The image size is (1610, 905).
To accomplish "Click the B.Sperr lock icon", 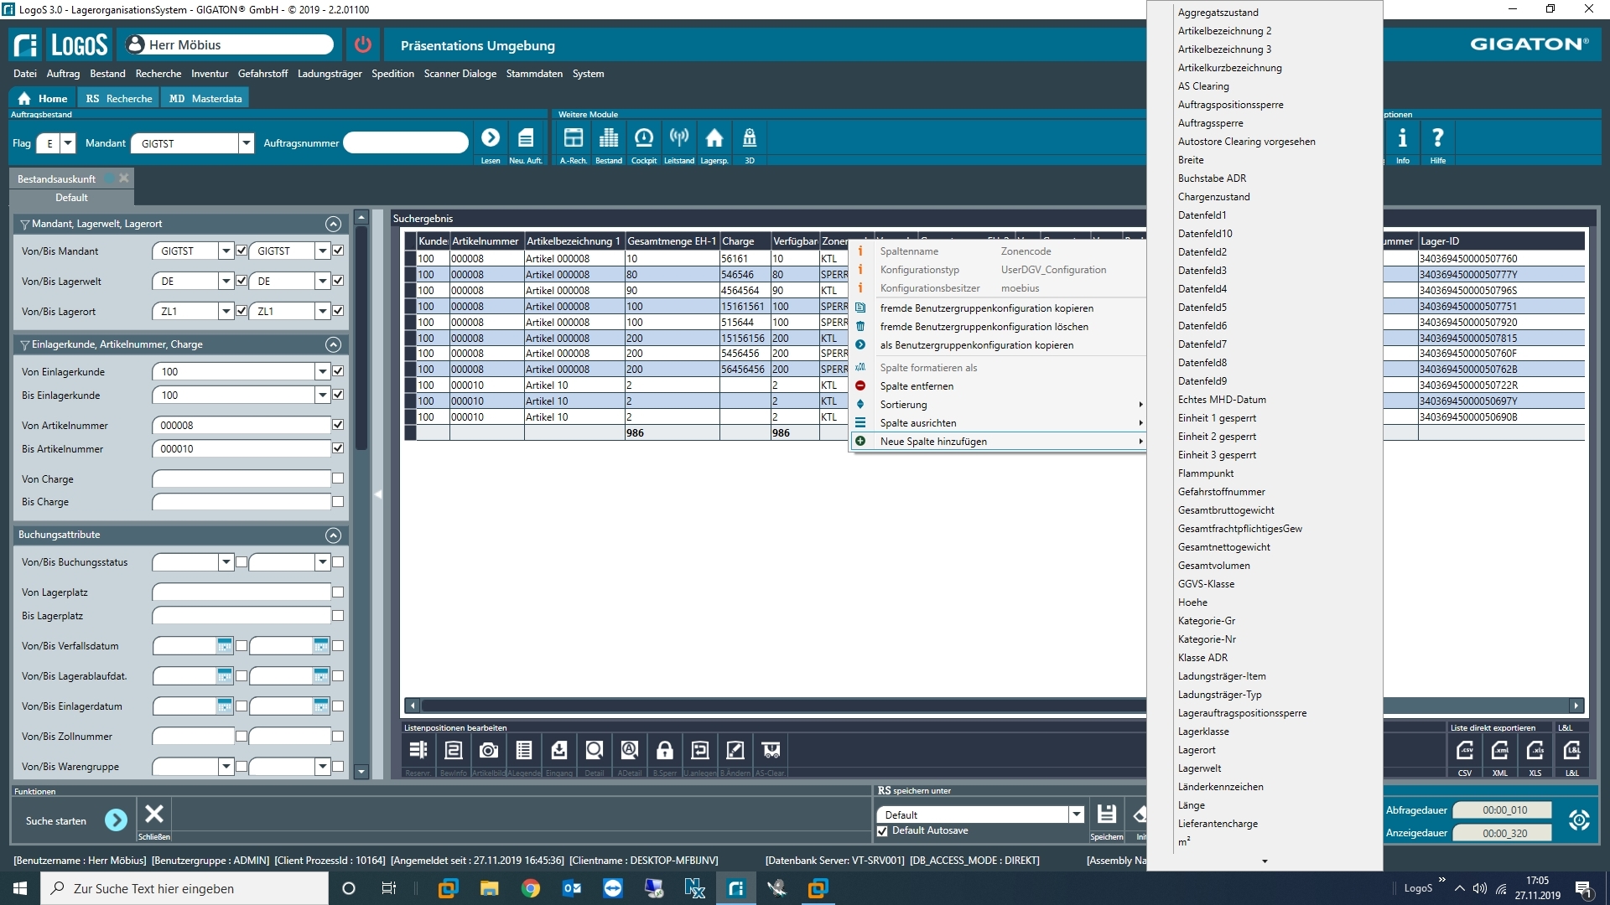I will [664, 751].
